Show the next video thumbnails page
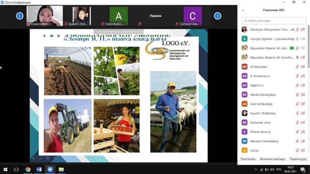 [218, 16]
